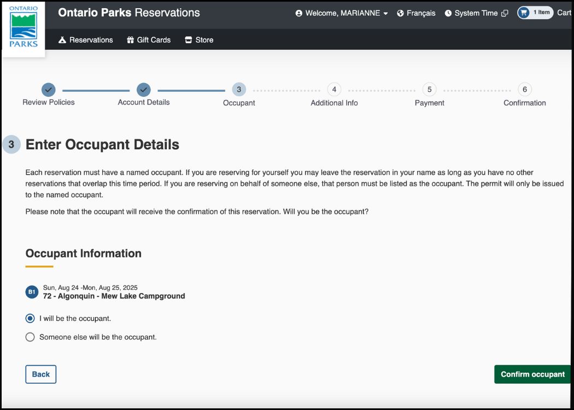Click the 'Occupant Information' heading
574x410 pixels.
84,253
